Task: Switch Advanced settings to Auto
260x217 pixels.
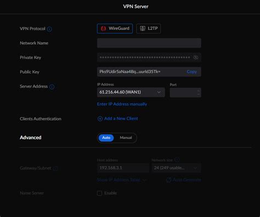Action: pyautogui.click(x=106, y=138)
